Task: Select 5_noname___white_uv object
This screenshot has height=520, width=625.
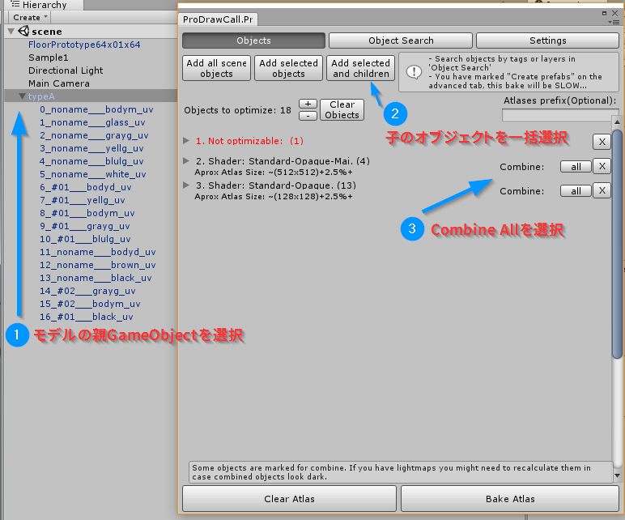Action: pyautogui.click(x=93, y=174)
